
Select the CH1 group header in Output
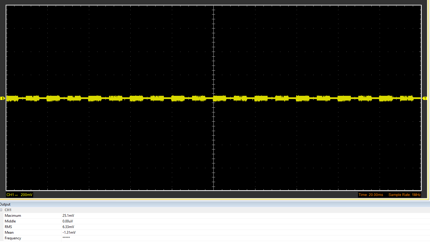[x=8, y=210]
